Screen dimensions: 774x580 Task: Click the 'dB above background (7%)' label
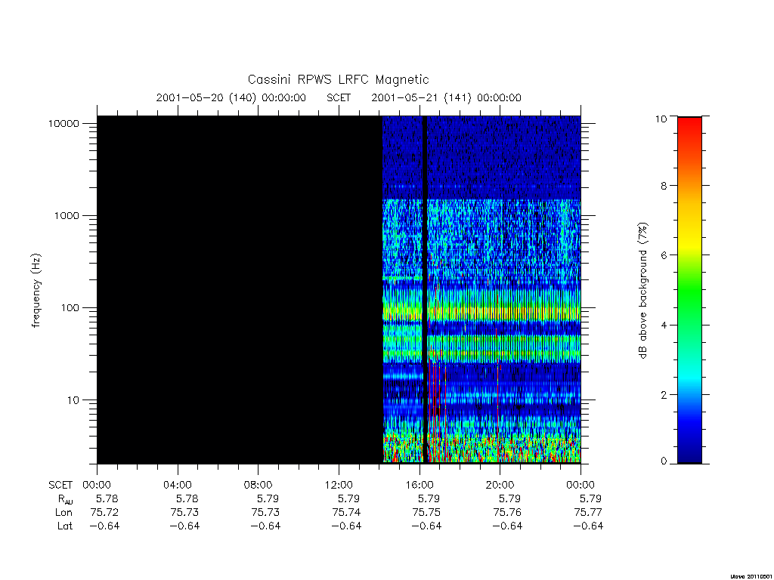[642, 291]
